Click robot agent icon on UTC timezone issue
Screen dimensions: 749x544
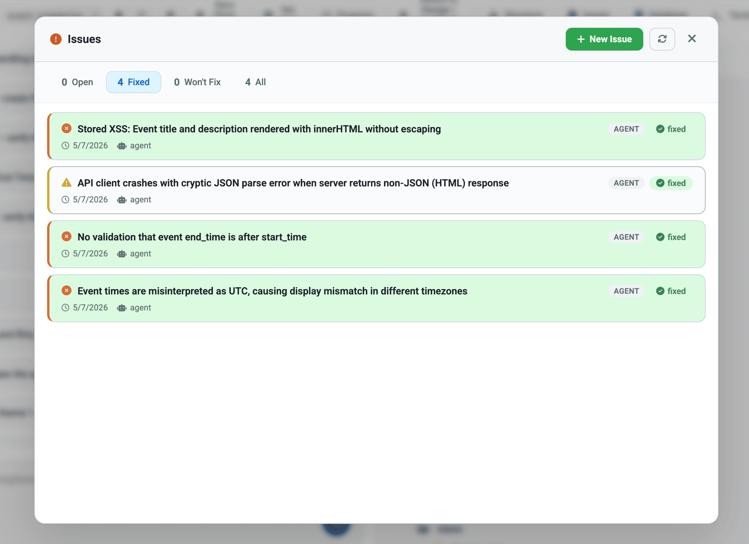tap(122, 308)
